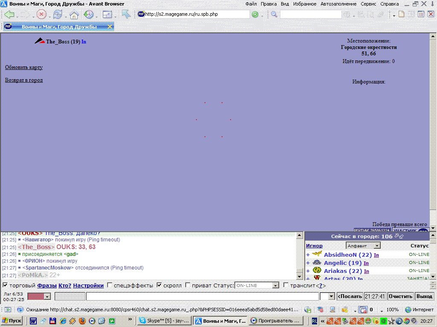Image resolution: width=437 pixels, height=327 pixels.
Task: Refresh the page via toolbar icon
Action: (x=58, y=14)
